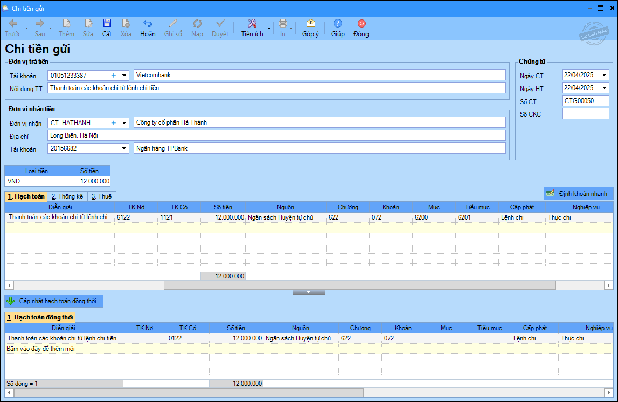Switch to the 2. Thống kê tab

tap(67, 196)
